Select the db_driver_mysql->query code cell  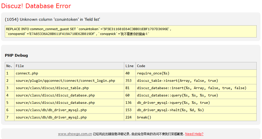point(196,103)
